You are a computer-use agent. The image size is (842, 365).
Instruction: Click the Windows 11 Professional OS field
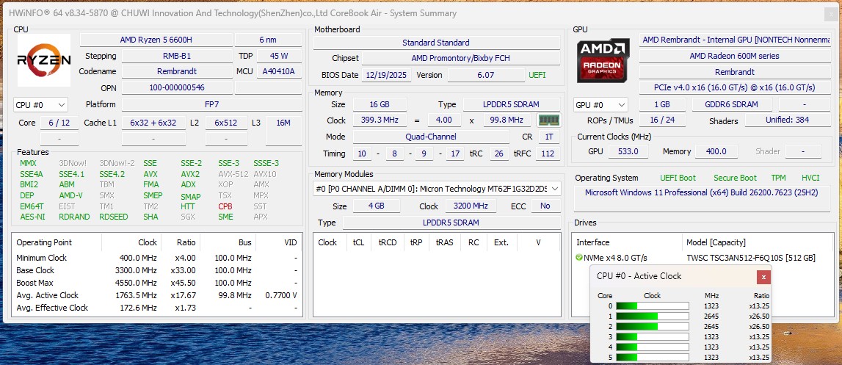703,192
